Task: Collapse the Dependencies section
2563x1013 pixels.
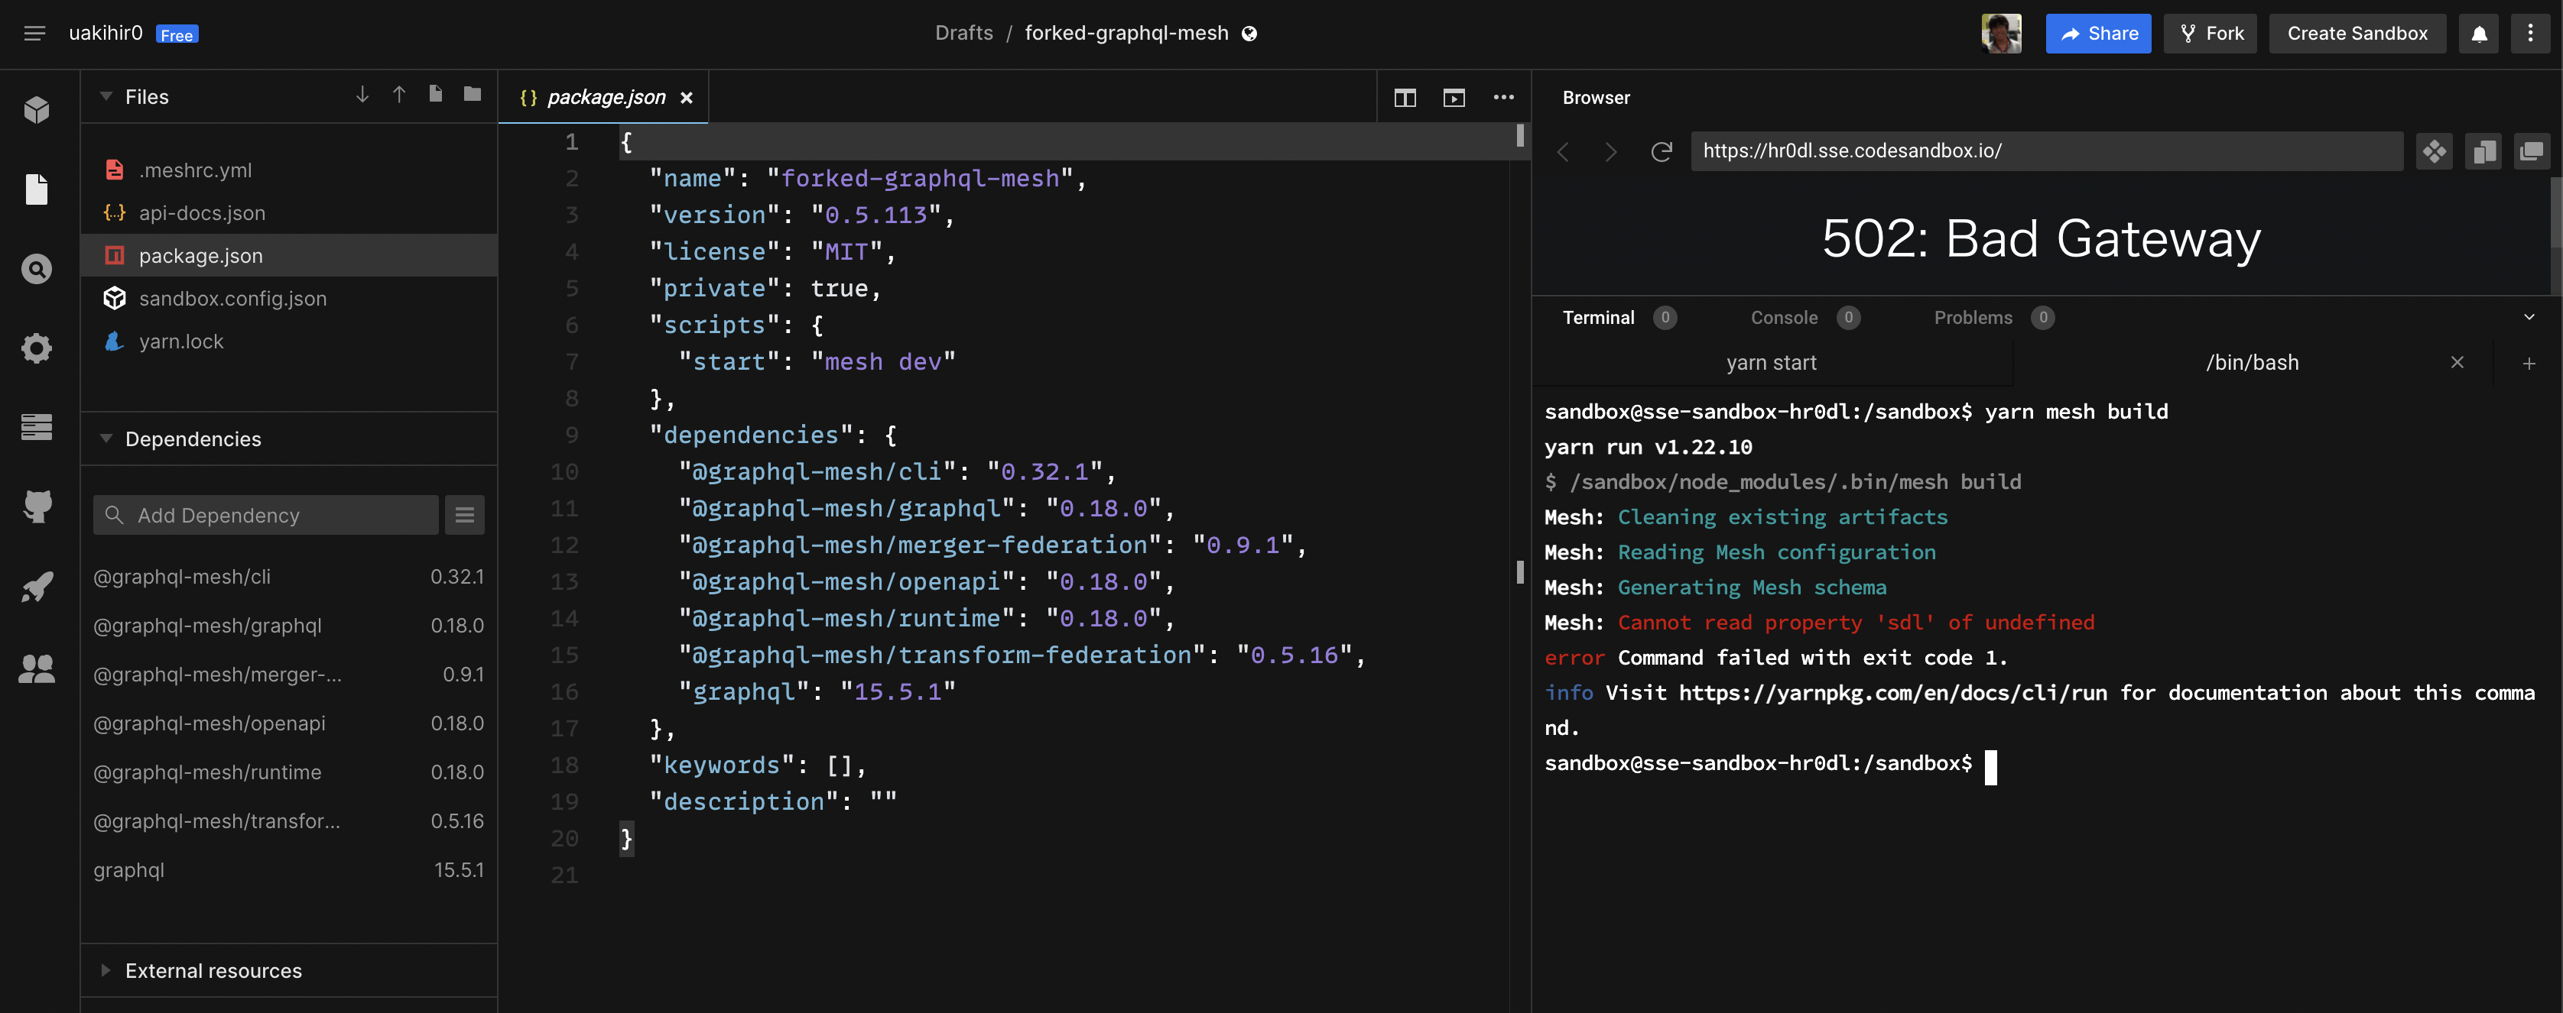Action: point(106,439)
